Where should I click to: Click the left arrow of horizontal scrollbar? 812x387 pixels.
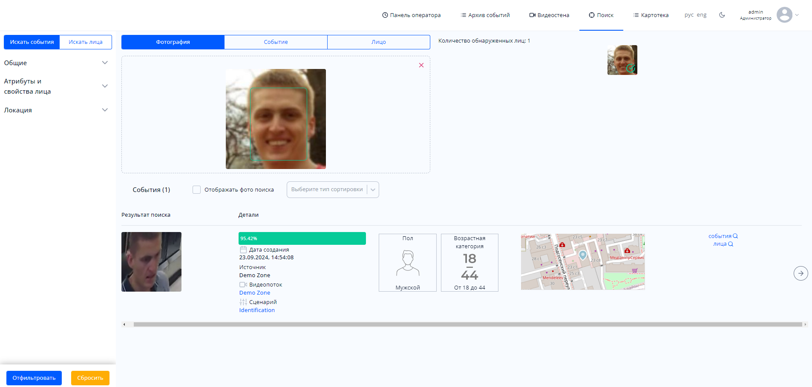tap(124, 324)
